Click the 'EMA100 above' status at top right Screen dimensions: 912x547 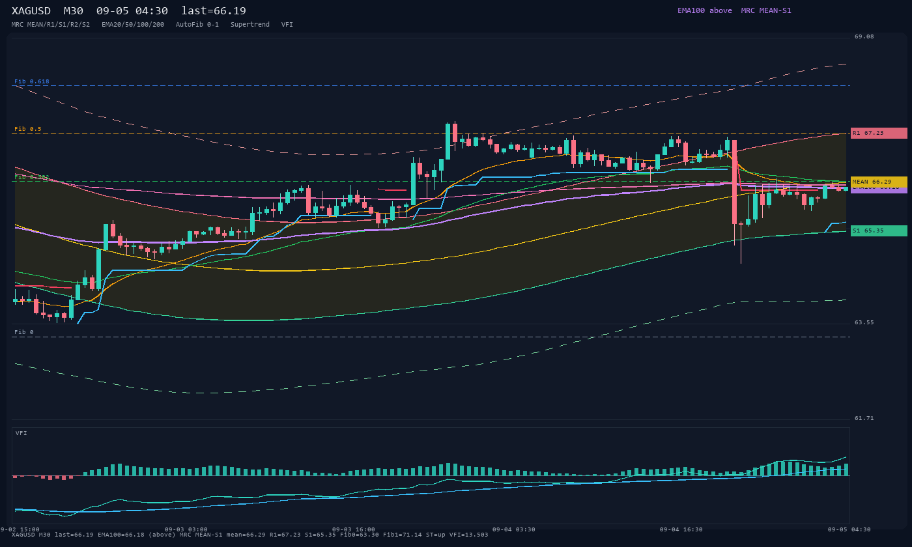click(705, 10)
